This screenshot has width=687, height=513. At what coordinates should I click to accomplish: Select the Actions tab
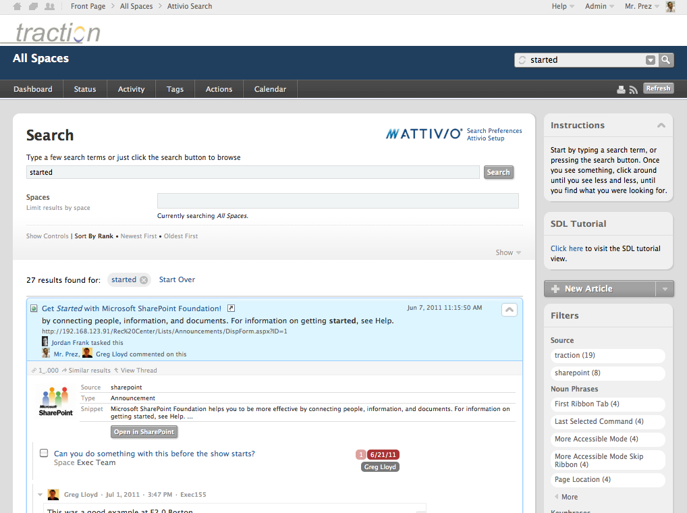click(219, 89)
